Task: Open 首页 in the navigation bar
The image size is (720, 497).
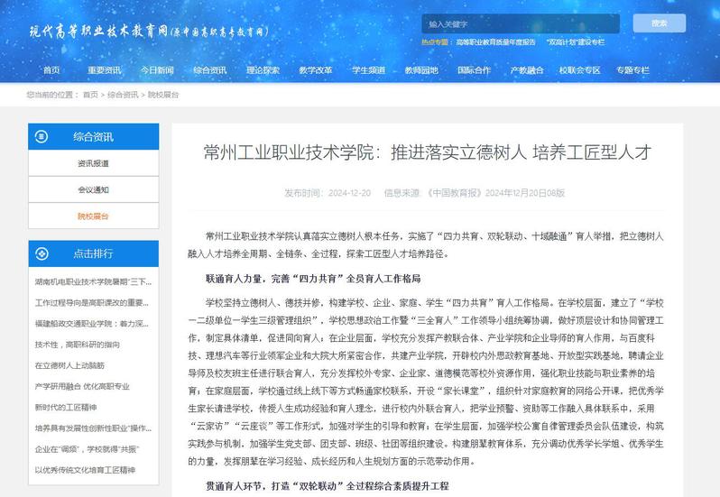Action: [x=51, y=70]
